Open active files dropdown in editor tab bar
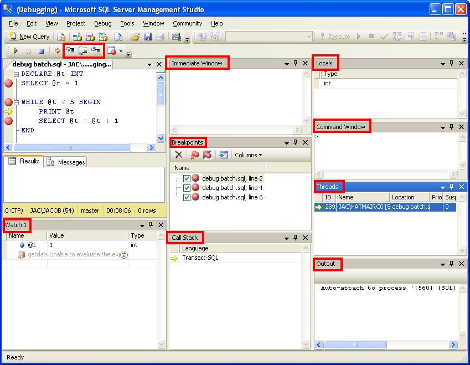The width and height of the screenshot is (470, 365). tap(149, 64)
